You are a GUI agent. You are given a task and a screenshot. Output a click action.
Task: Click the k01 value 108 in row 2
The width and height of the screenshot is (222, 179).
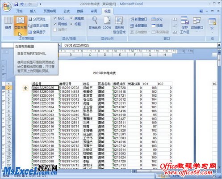coord(150,88)
